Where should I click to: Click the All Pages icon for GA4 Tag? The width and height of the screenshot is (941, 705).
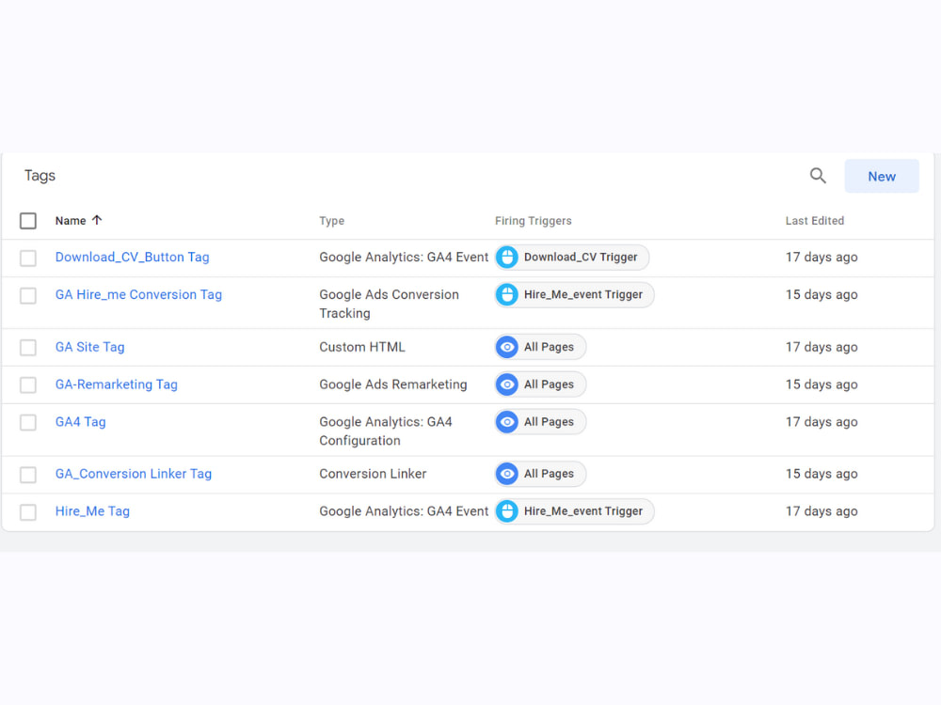tap(506, 422)
